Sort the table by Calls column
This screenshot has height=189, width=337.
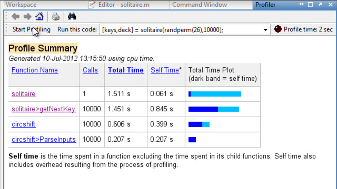pyautogui.click(x=90, y=70)
